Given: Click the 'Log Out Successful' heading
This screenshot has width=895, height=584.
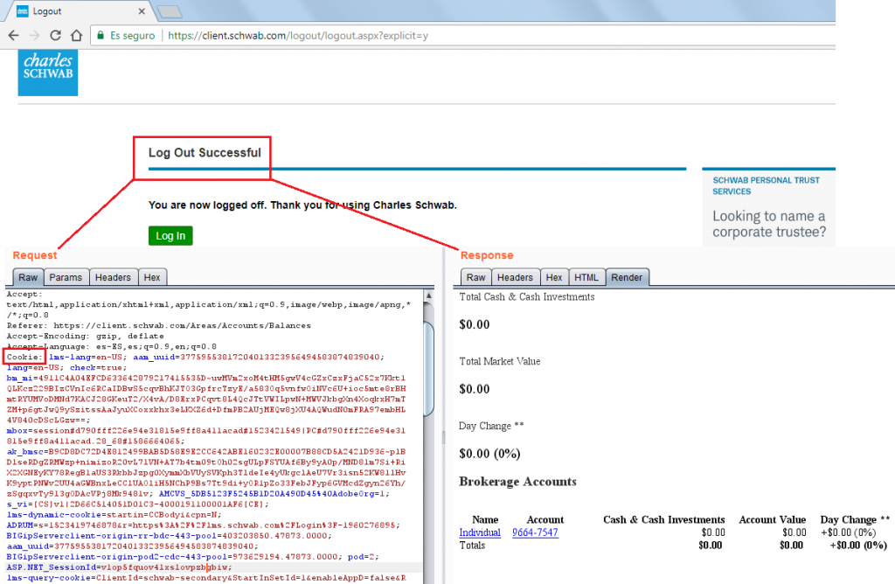Looking at the screenshot, I should point(205,152).
